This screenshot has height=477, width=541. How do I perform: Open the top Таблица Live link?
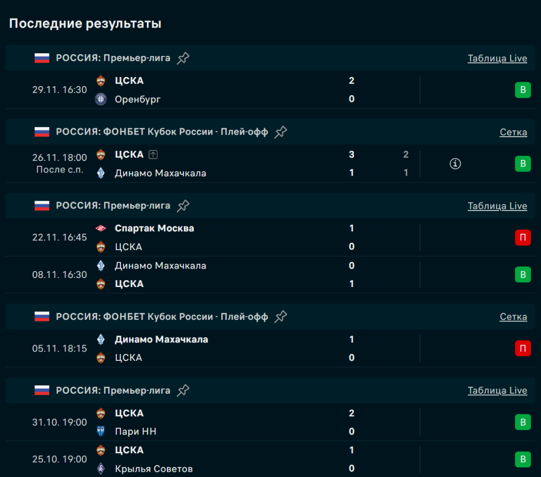(497, 58)
